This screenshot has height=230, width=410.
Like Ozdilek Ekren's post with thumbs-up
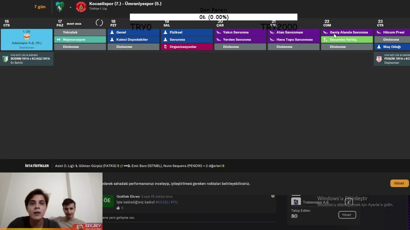[118, 208]
